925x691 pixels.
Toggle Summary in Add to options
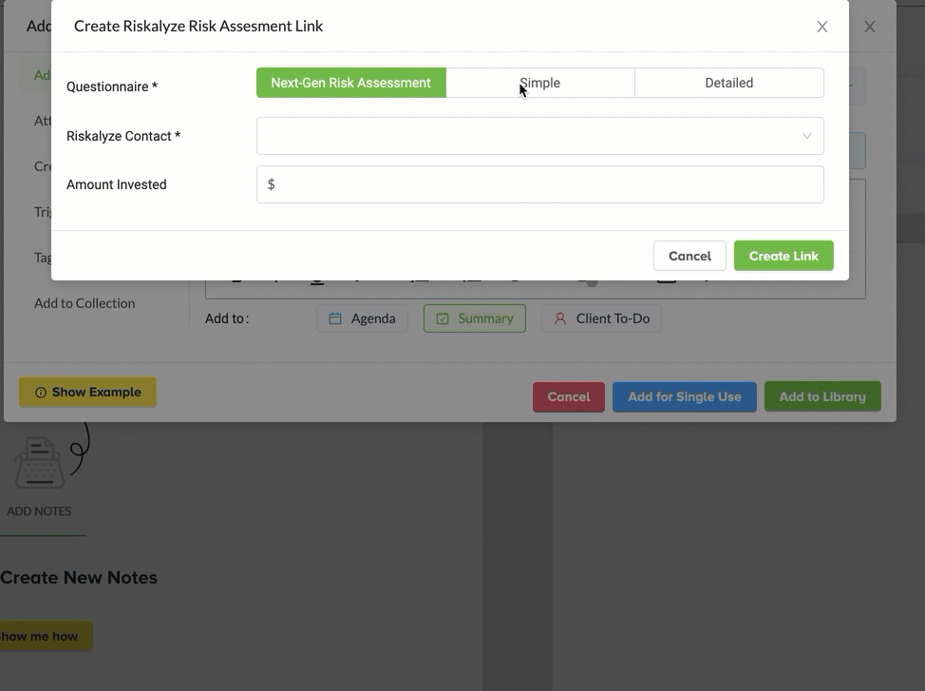point(474,318)
